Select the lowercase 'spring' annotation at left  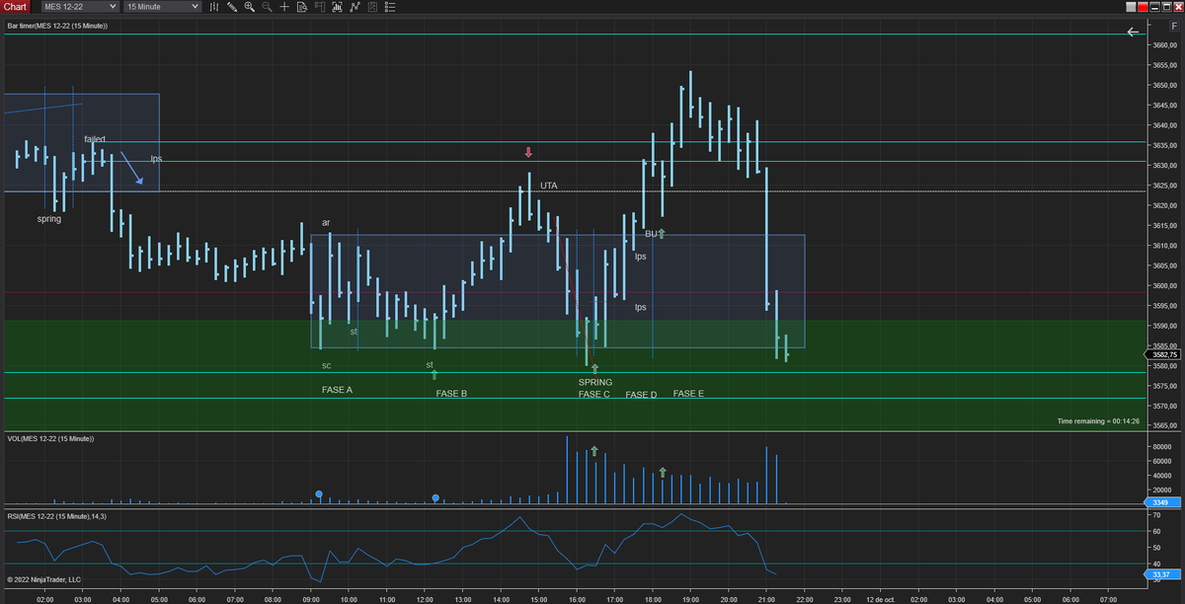click(x=49, y=218)
